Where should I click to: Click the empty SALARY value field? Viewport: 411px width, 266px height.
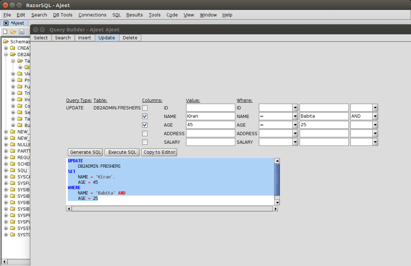pyautogui.click(x=210, y=142)
